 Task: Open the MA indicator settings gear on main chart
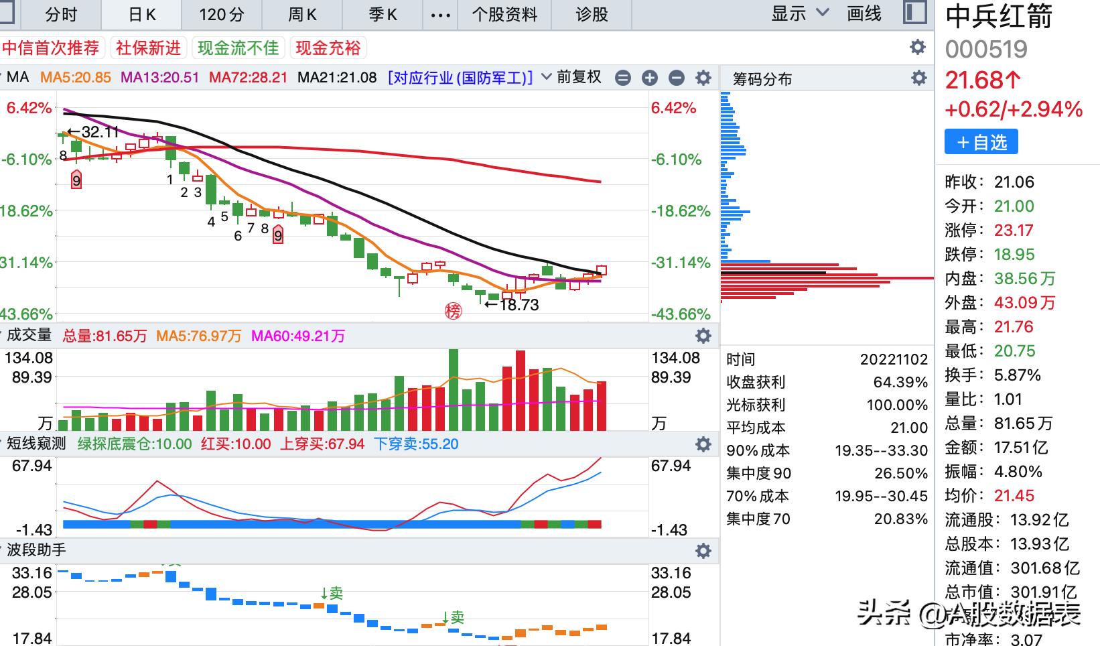click(x=702, y=78)
